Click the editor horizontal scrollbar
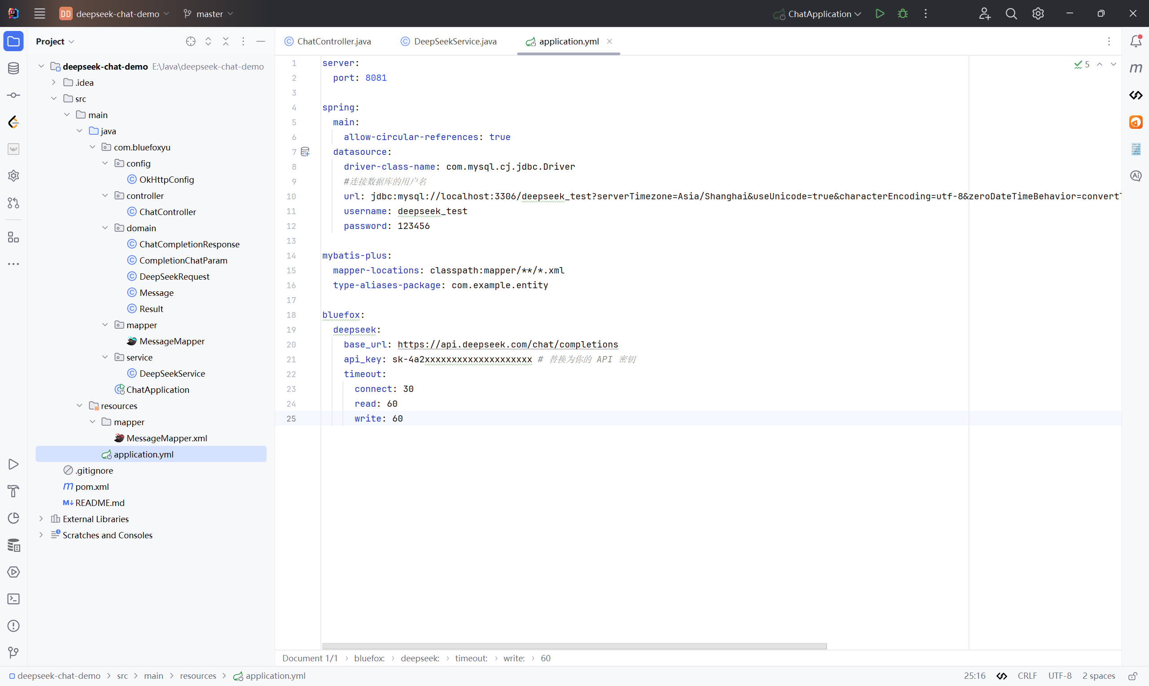 (x=574, y=646)
